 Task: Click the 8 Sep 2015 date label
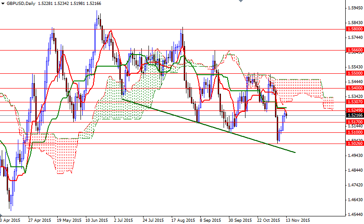(x=211, y=220)
